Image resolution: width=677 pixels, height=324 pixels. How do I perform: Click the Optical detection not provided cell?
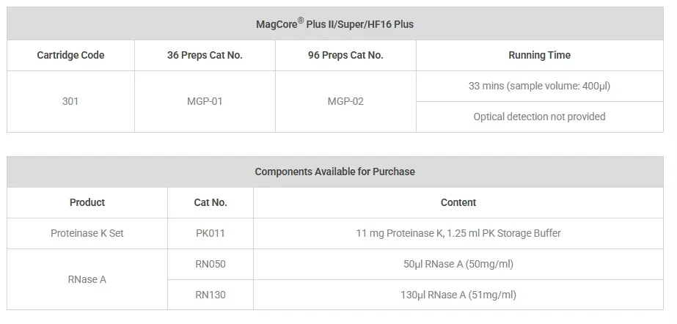tap(540, 117)
